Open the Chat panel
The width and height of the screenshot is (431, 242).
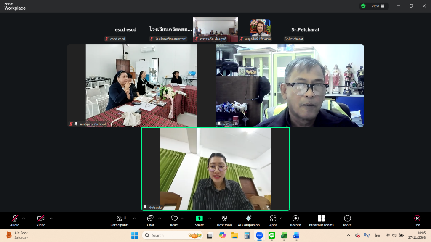coord(150,220)
